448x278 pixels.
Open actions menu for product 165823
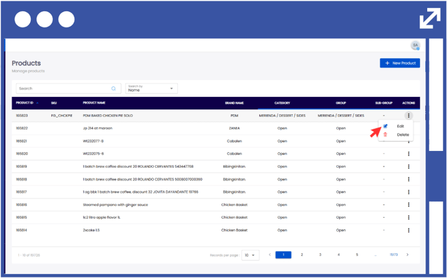click(x=409, y=116)
